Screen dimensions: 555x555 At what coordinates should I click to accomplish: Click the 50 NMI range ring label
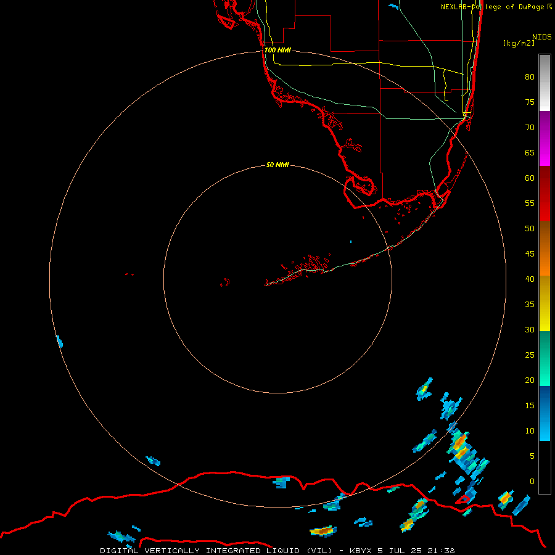click(277, 165)
